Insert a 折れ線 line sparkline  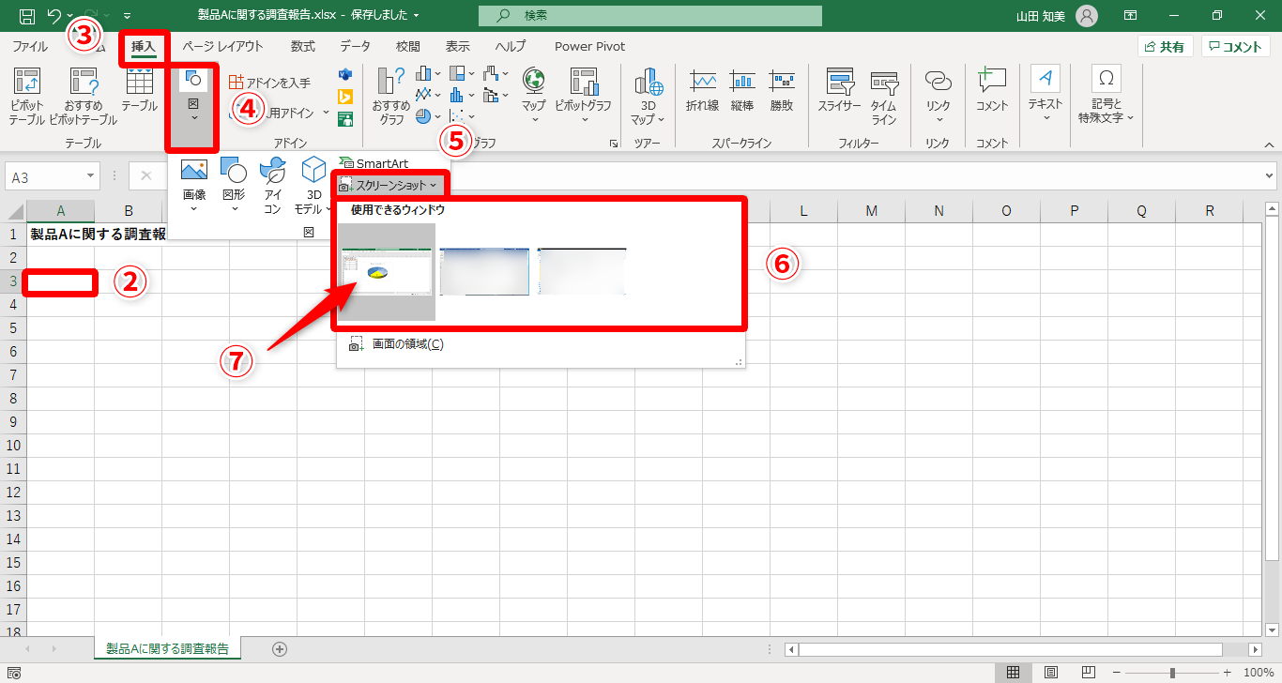click(x=702, y=91)
